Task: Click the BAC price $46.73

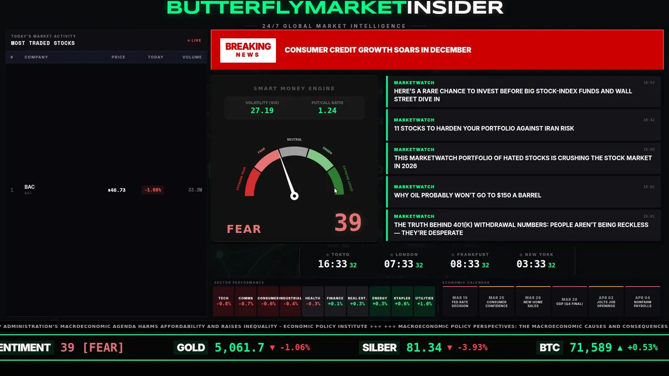Action: click(117, 190)
